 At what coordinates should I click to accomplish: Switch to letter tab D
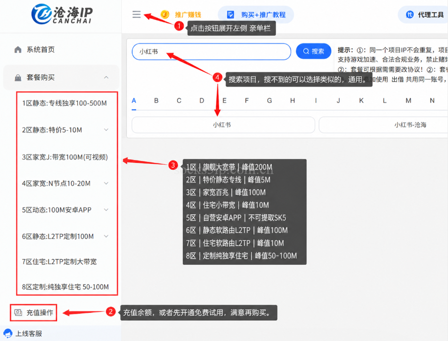pos(202,101)
